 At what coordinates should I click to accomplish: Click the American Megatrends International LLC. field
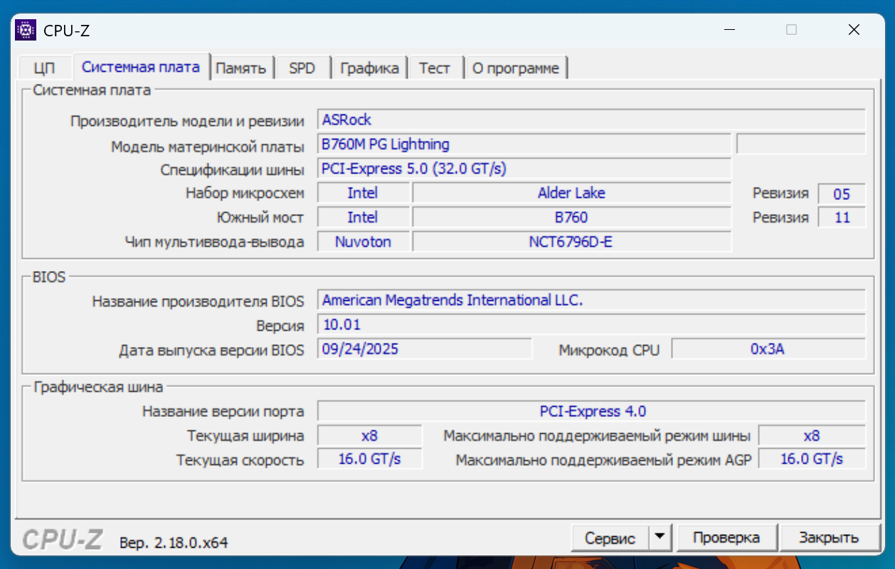(591, 300)
